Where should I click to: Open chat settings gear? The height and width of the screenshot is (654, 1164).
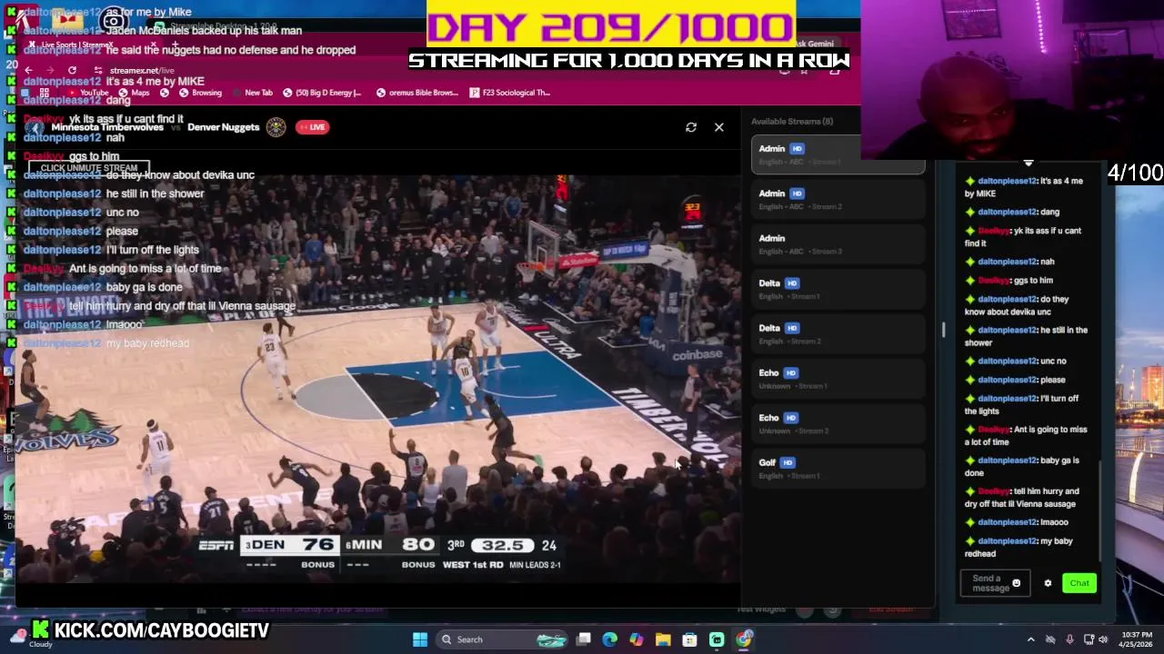[1048, 583]
